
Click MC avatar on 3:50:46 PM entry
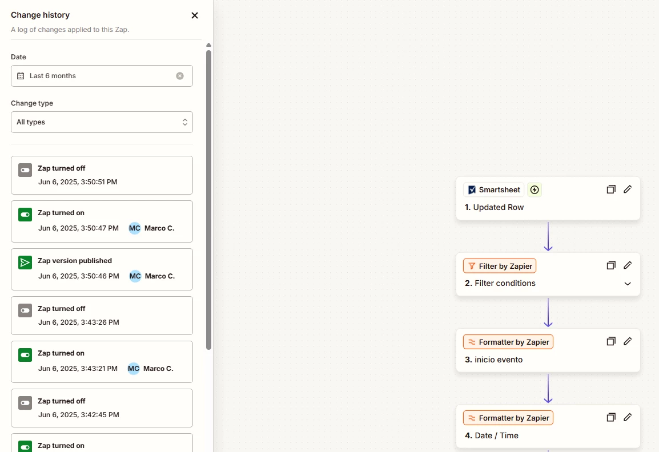[x=135, y=276]
